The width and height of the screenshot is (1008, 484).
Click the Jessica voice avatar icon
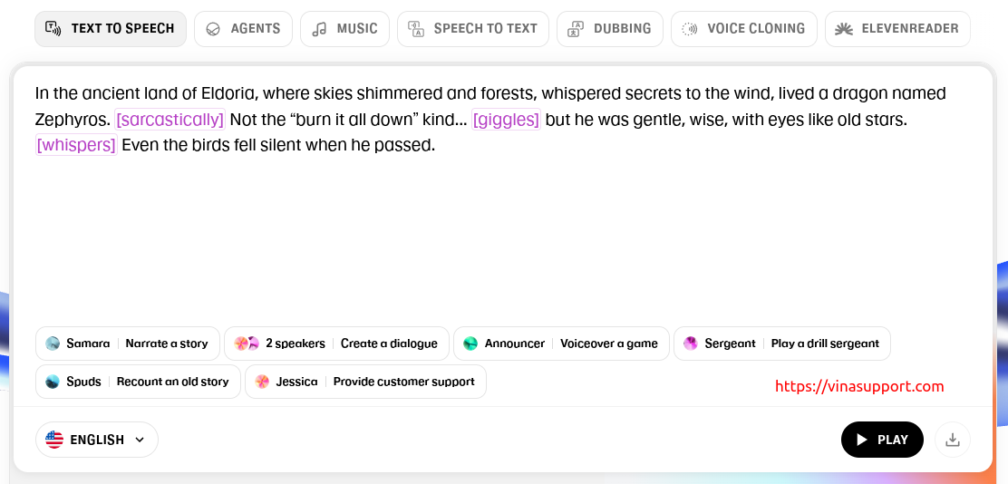[262, 382]
